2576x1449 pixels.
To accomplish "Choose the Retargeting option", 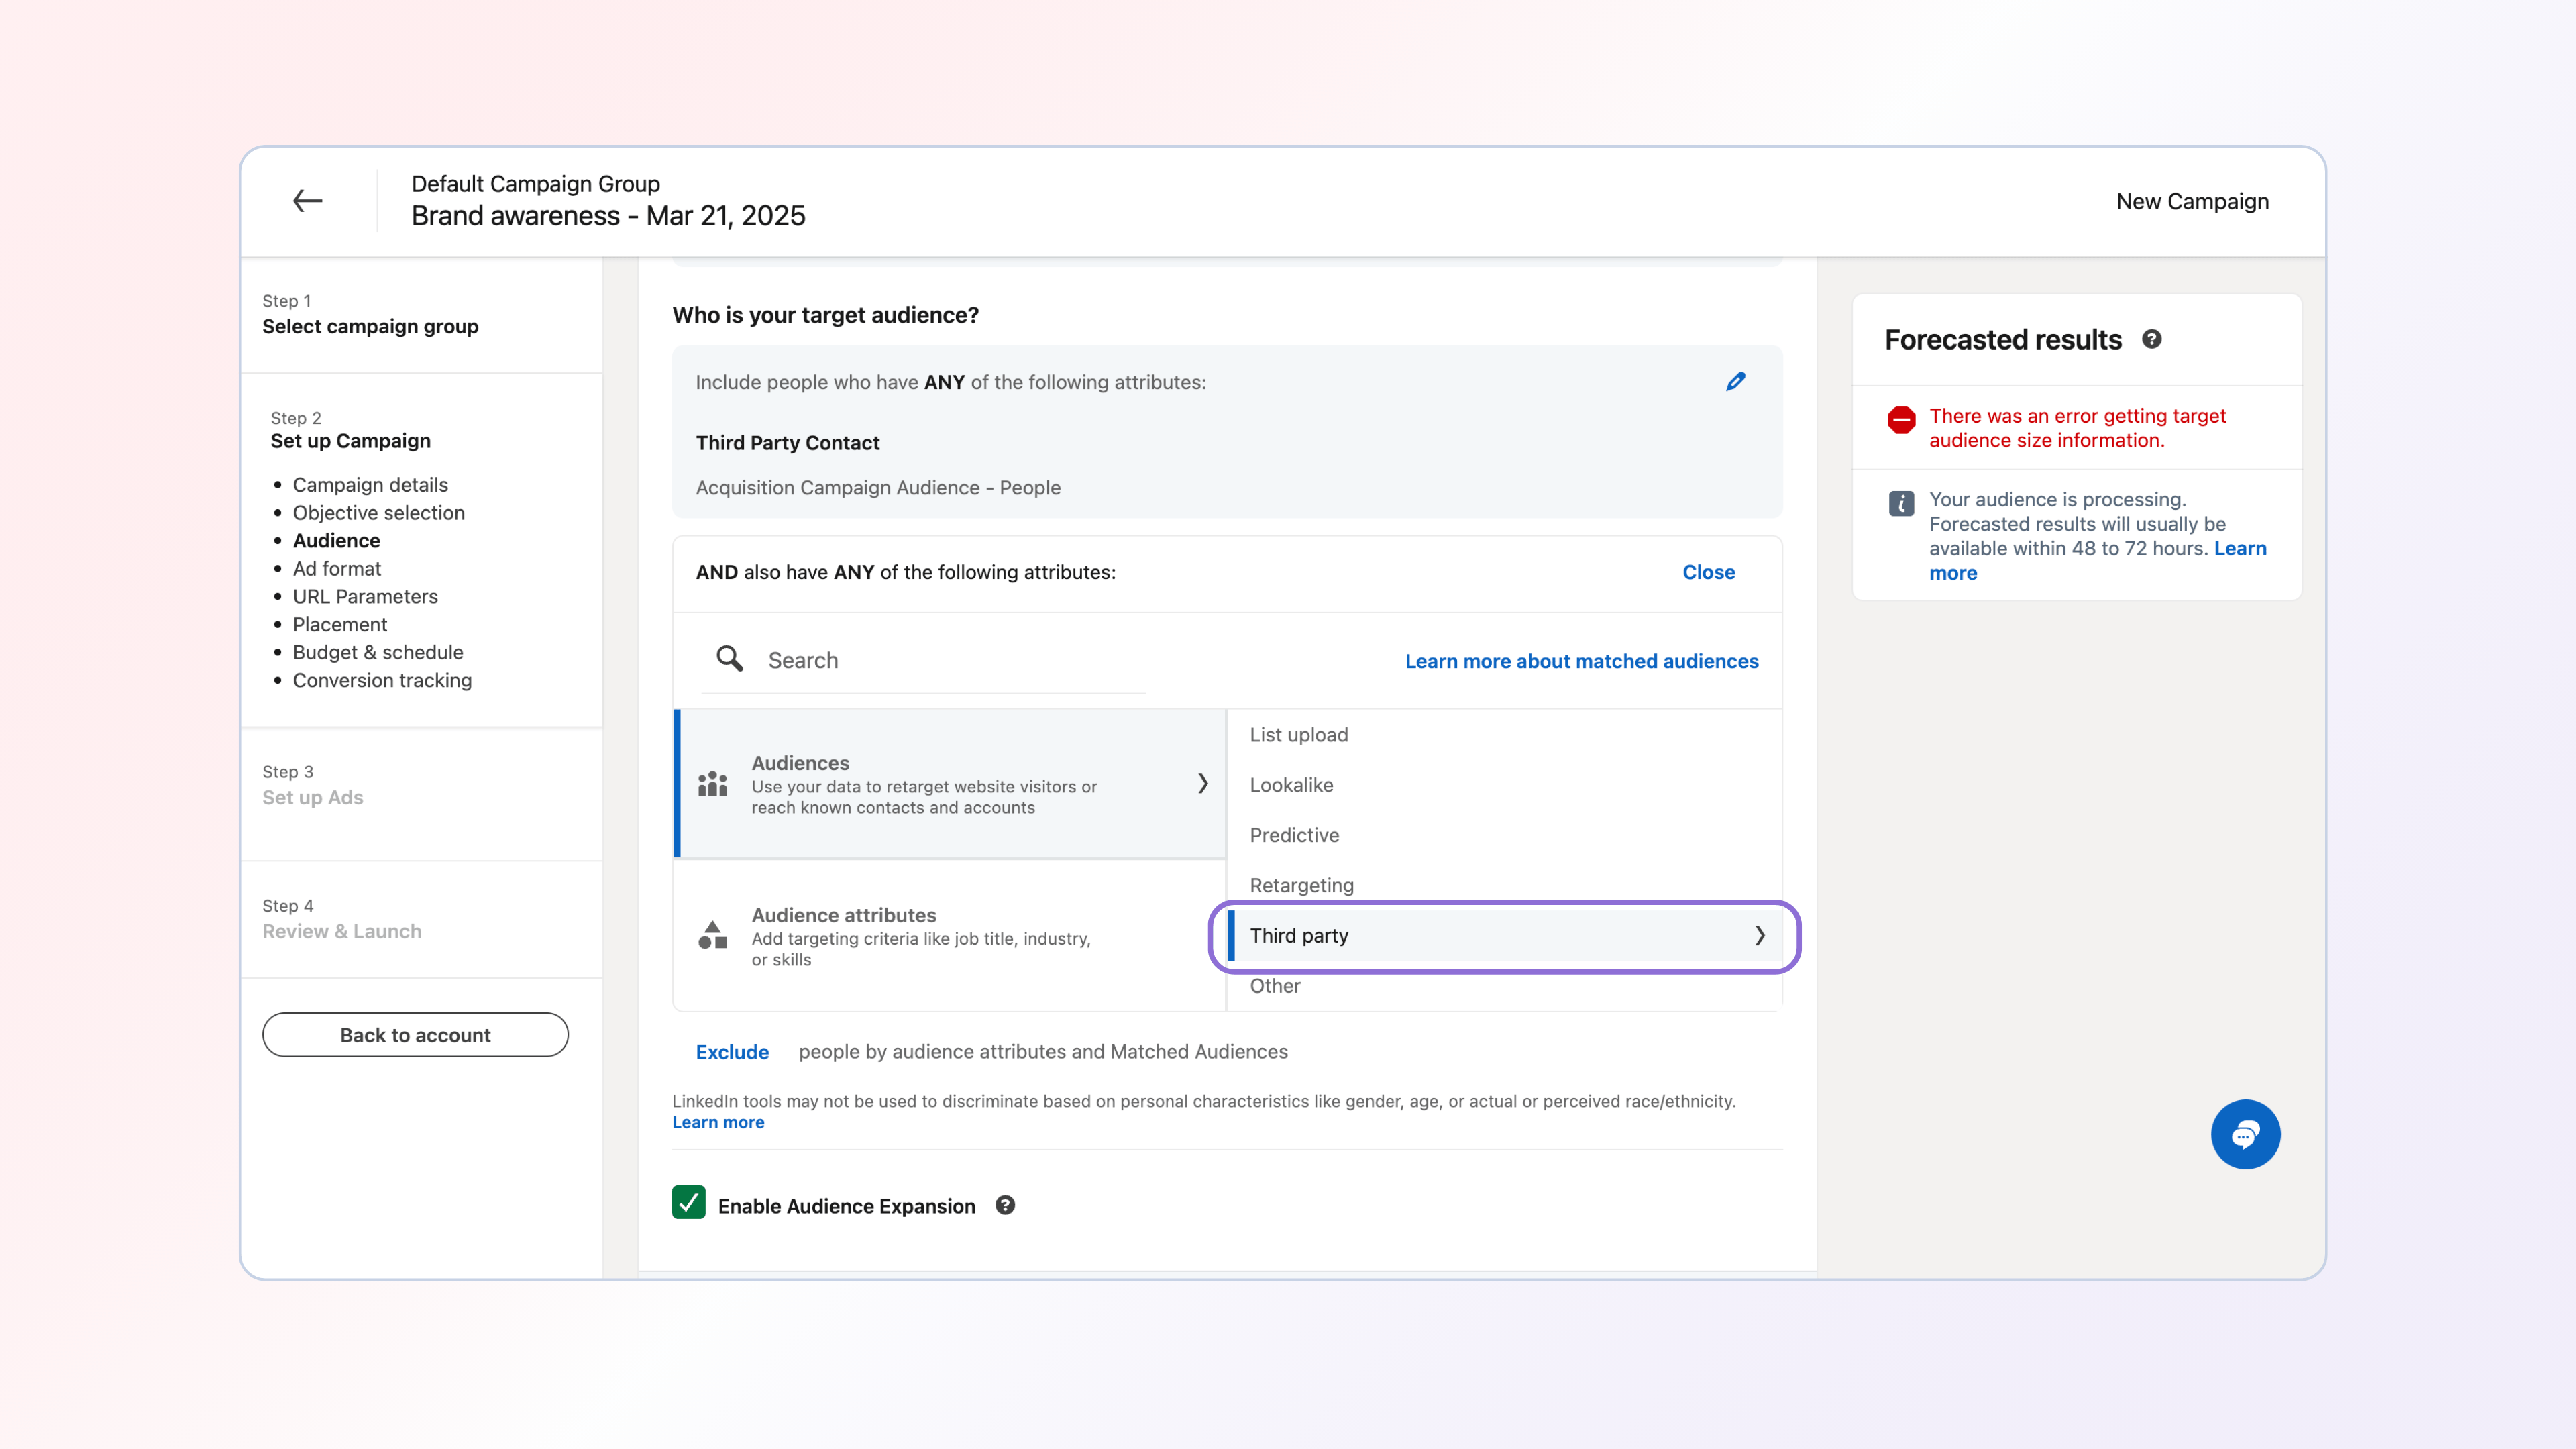I will [x=1300, y=885].
